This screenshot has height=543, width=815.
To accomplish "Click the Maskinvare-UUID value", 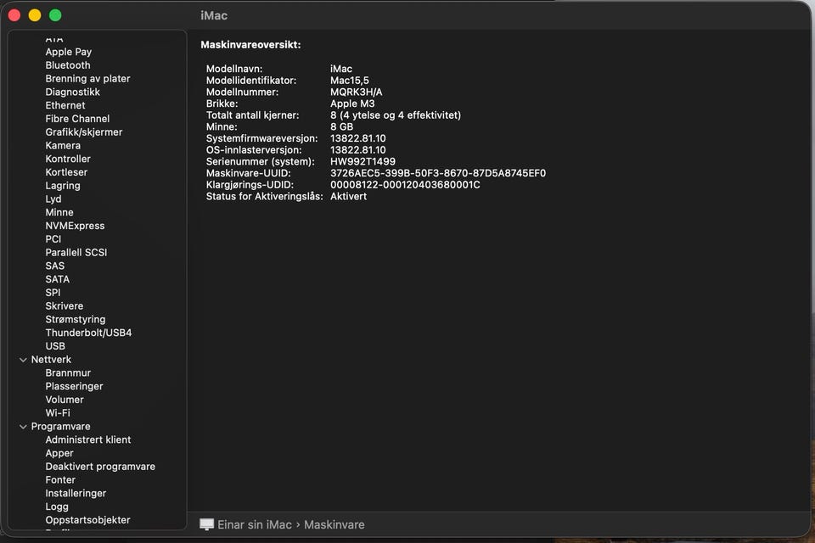I will 438,173.
